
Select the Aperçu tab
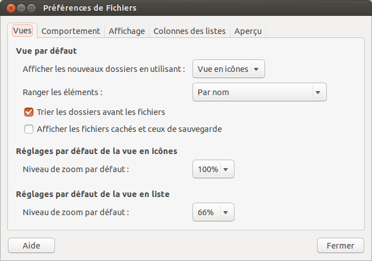click(x=248, y=31)
